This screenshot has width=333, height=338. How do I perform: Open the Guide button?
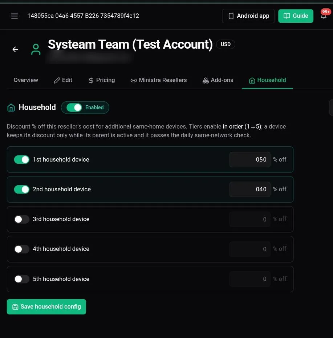click(x=296, y=16)
